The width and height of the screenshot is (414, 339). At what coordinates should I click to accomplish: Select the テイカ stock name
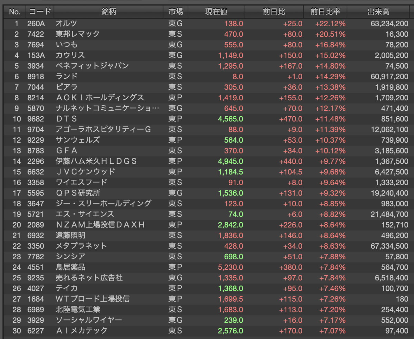67,288
